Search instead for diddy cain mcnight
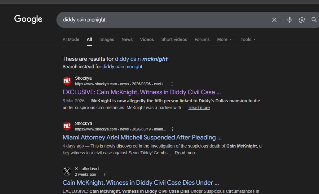The width and height of the screenshot is (319, 194). pos(122,67)
